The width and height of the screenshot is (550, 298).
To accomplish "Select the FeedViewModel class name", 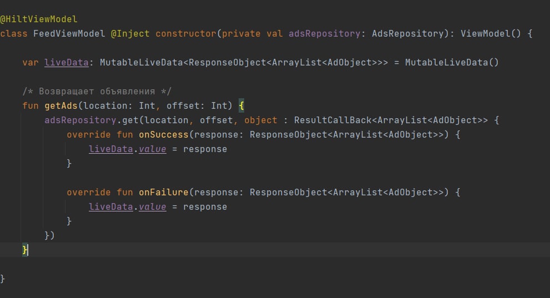I will point(69,34).
